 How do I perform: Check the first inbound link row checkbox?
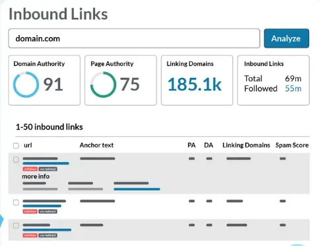pyautogui.click(x=16, y=159)
